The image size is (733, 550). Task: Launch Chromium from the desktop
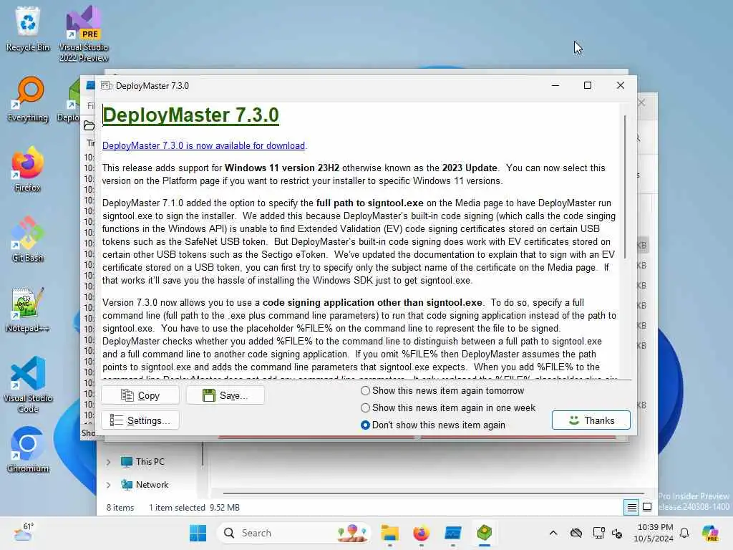click(x=28, y=450)
